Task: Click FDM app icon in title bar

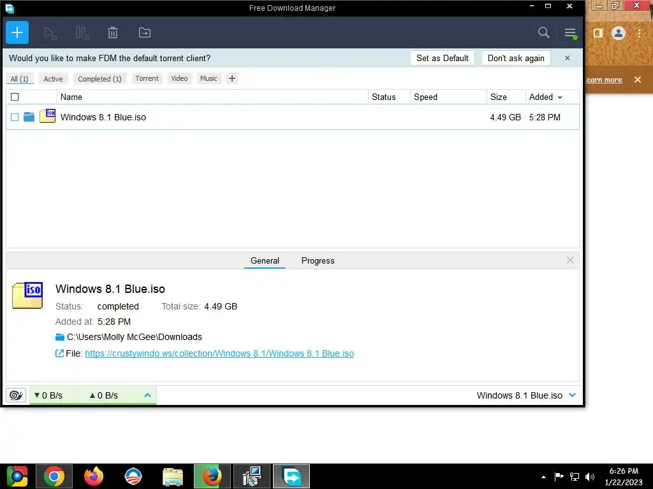Action: [9, 8]
